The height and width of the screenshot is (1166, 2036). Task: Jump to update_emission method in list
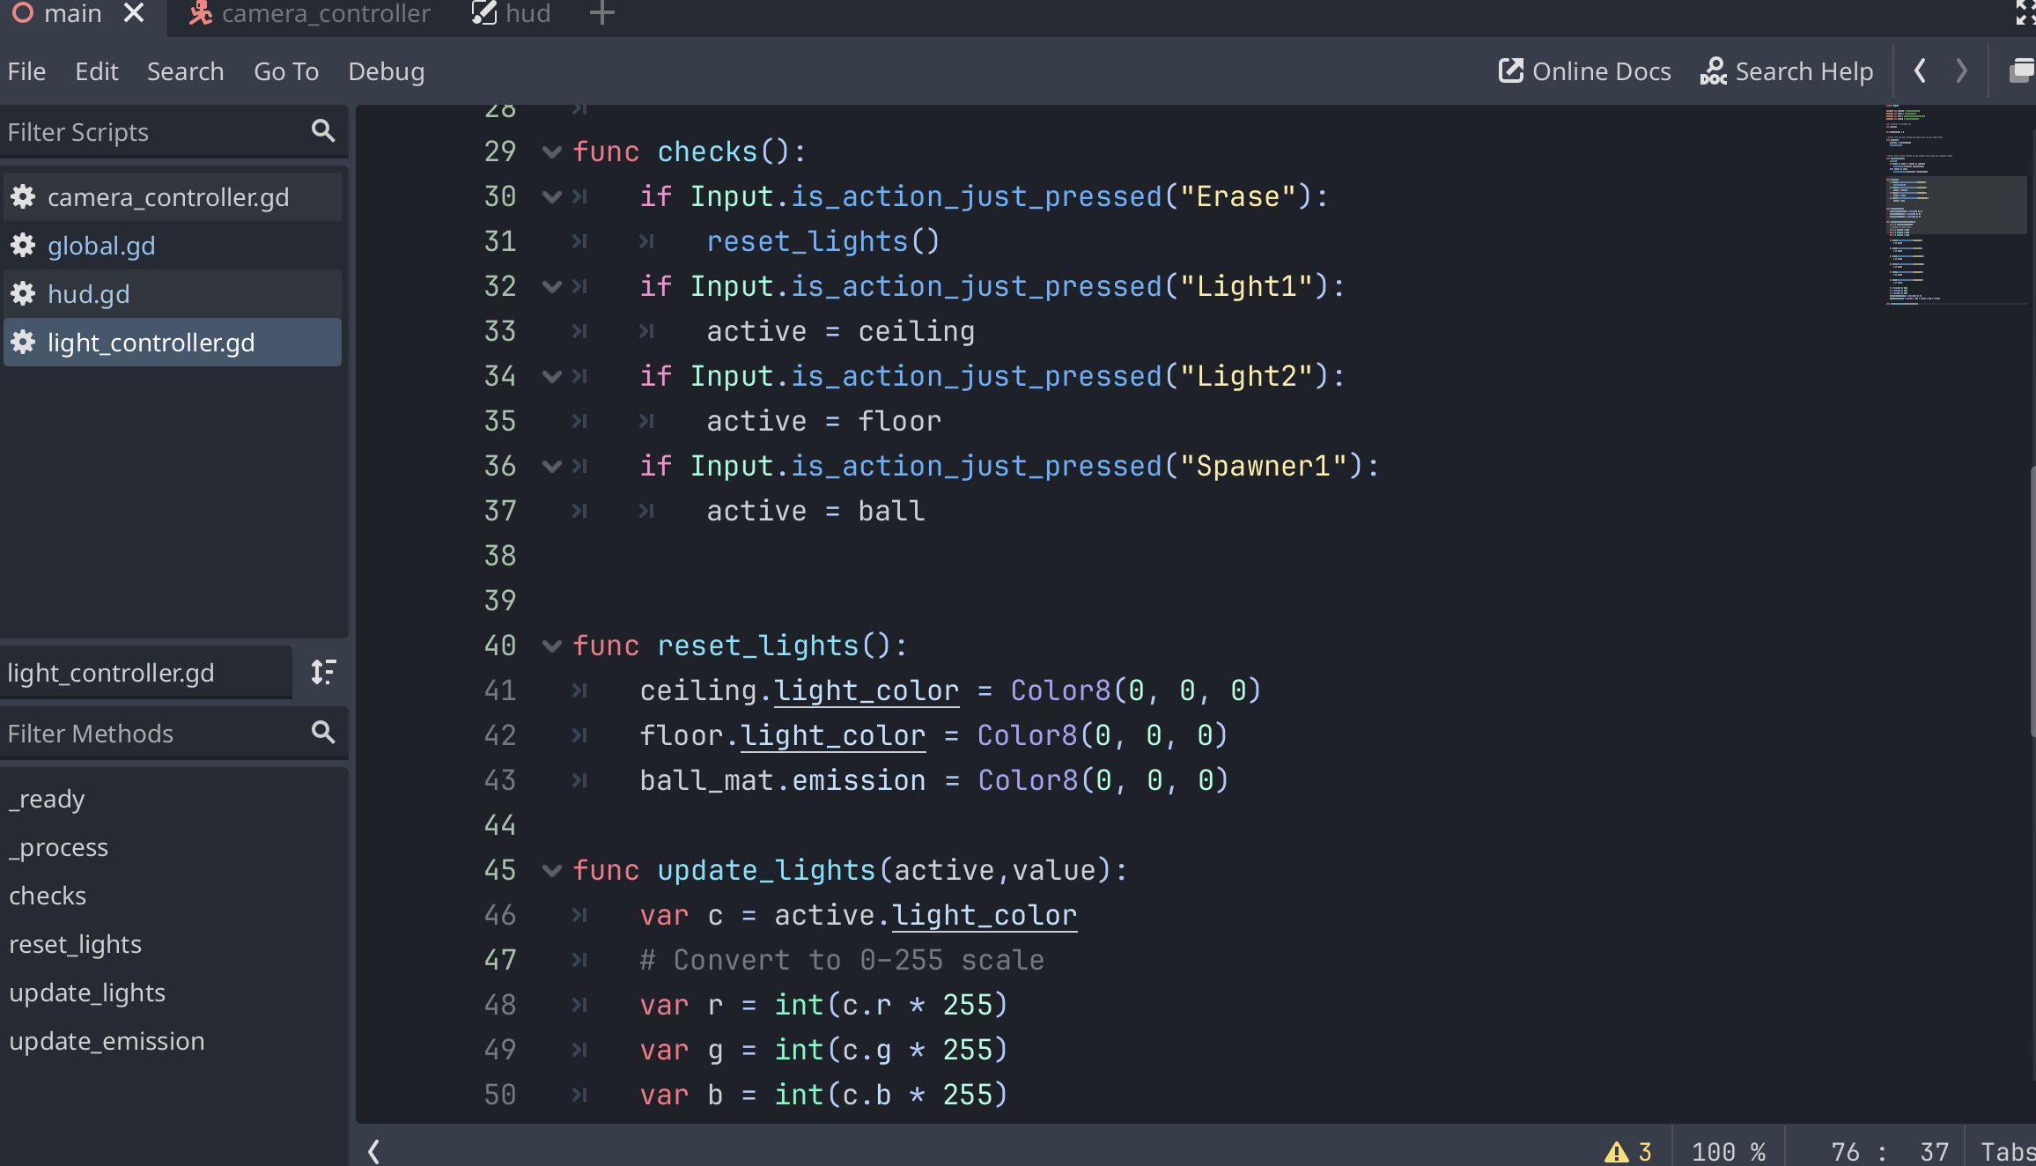click(107, 1041)
